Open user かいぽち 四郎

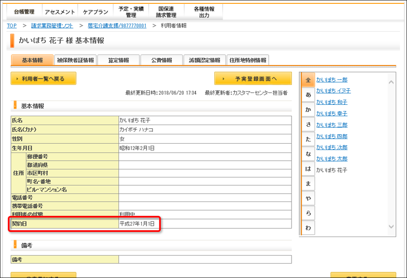[x=332, y=136]
